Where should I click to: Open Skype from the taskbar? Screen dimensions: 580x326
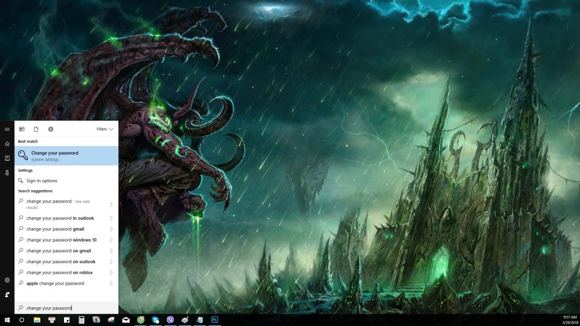[x=155, y=320]
